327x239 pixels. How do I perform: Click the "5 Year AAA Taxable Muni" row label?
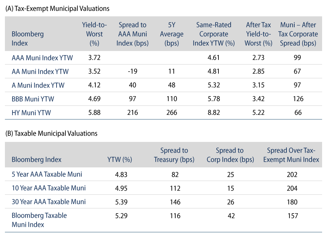coord(47,174)
